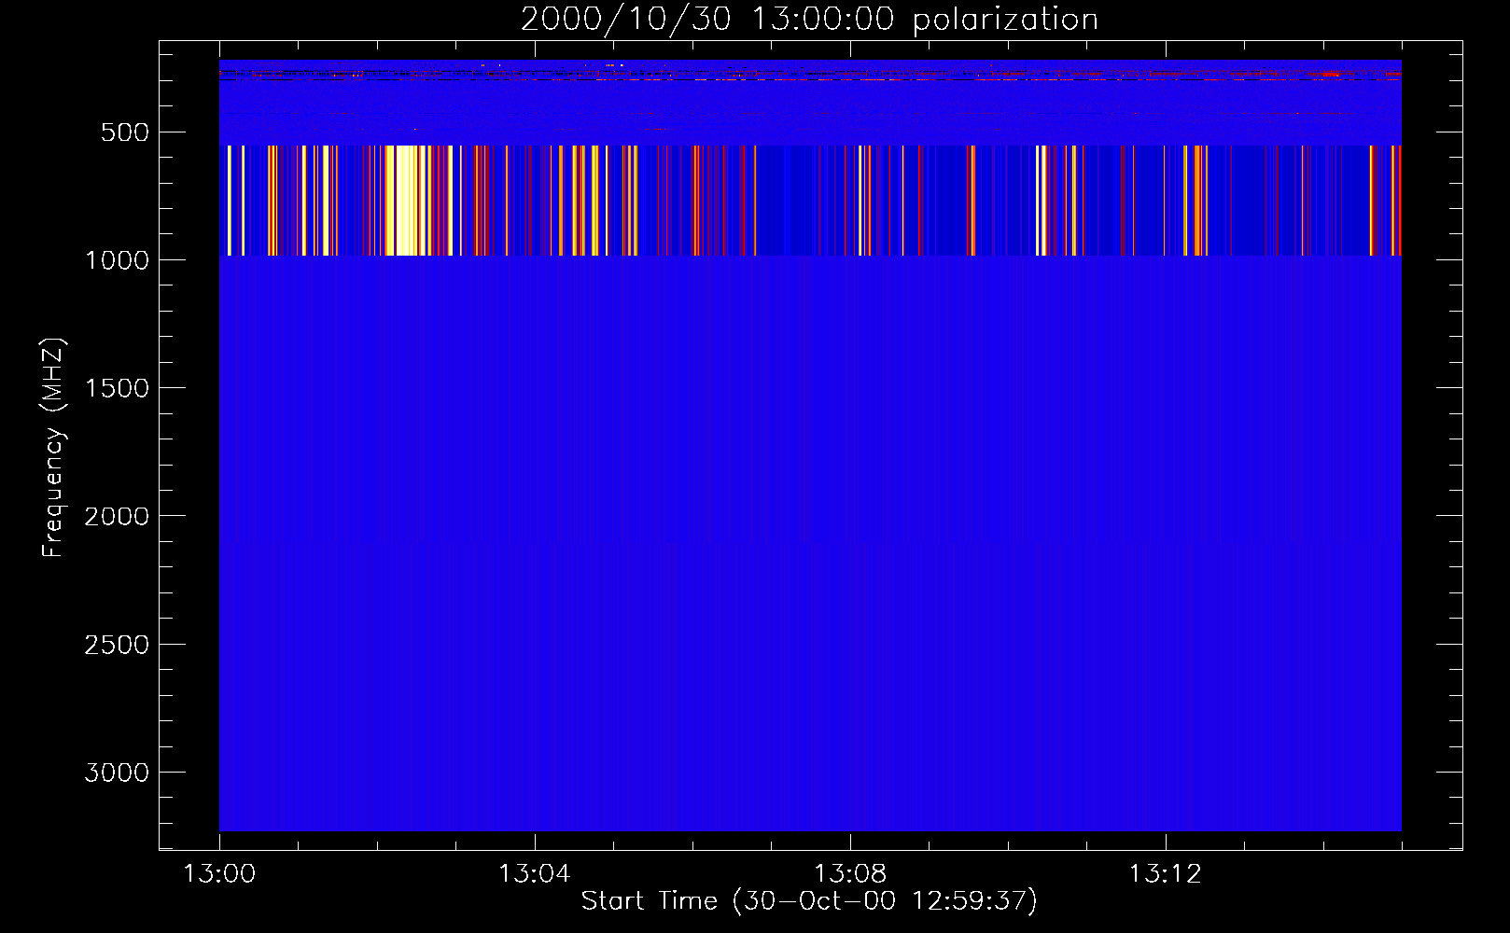Select the 'Frequency (MHZ)' axis label

(x=54, y=449)
